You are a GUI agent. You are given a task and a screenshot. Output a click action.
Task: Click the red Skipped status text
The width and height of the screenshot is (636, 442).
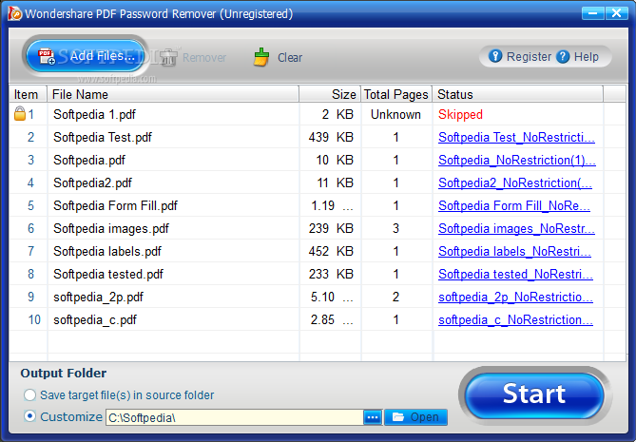[460, 115]
